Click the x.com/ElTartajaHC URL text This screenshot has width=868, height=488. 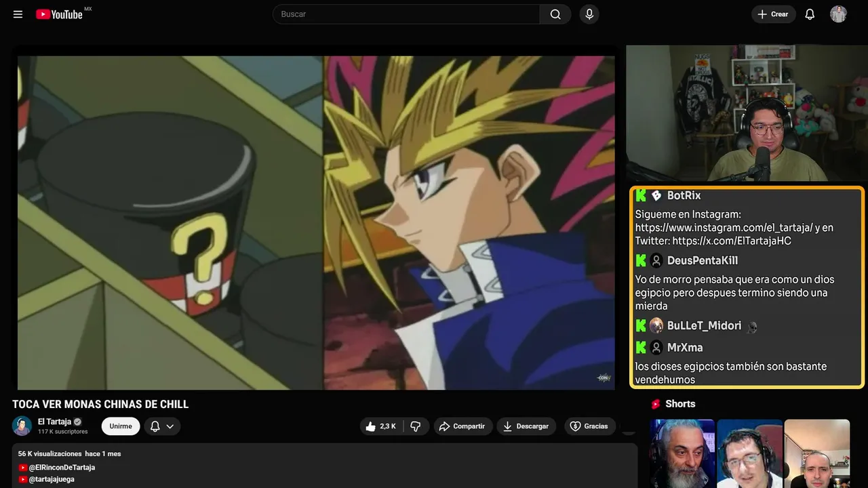(732, 241)
